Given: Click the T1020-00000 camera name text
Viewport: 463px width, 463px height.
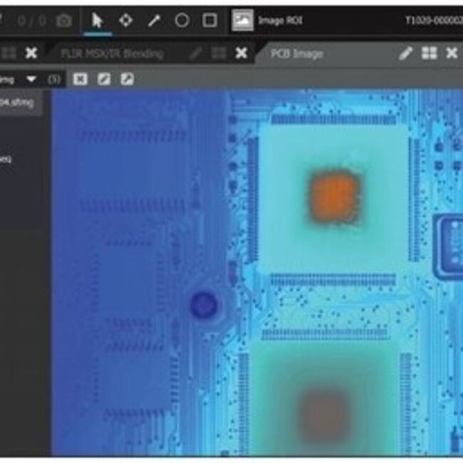Looking at the screenshot, I should pyautogui.click(x=434, y=21).
